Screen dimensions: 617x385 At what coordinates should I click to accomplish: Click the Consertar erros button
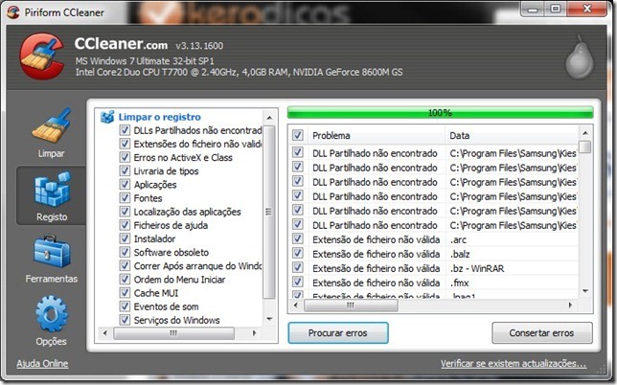coord(542,332)
